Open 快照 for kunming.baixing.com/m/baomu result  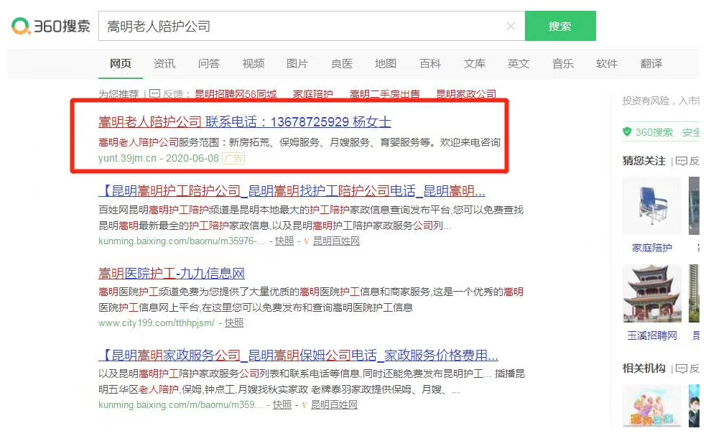(282, 404)
